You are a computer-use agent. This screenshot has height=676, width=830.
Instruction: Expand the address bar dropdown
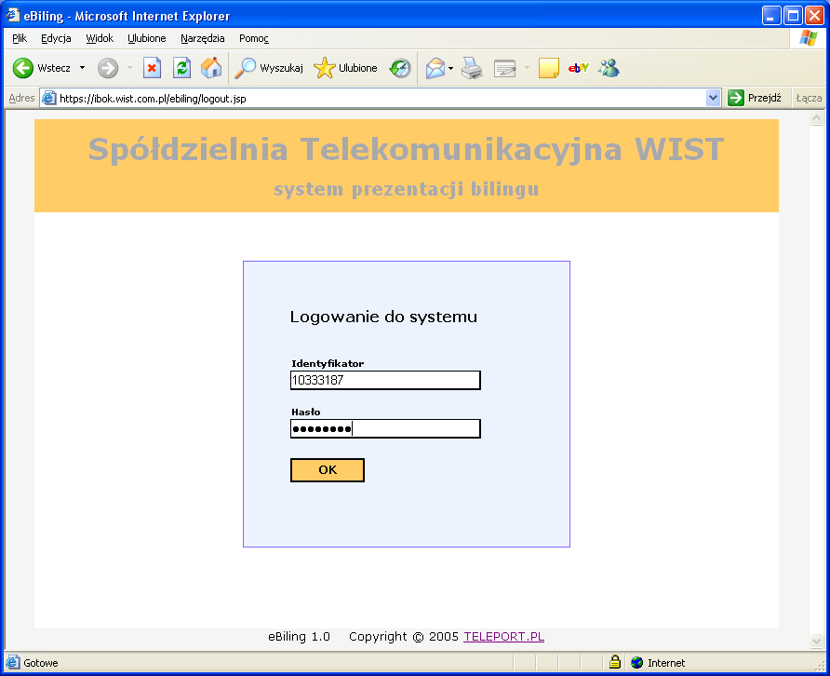[x=713, y=98]
